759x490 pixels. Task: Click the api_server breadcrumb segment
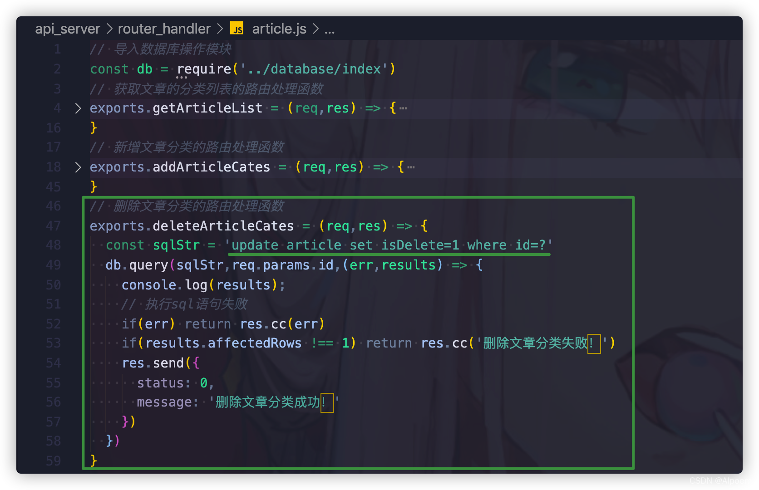coord(68,29)
